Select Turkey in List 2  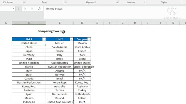[x=60, y=90]
